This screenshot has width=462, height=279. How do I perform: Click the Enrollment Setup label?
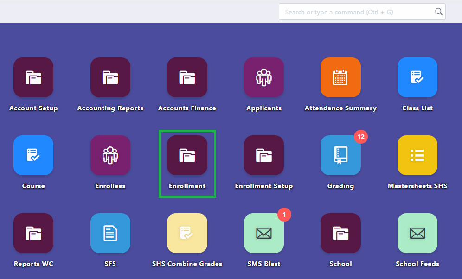coord(264,186)
